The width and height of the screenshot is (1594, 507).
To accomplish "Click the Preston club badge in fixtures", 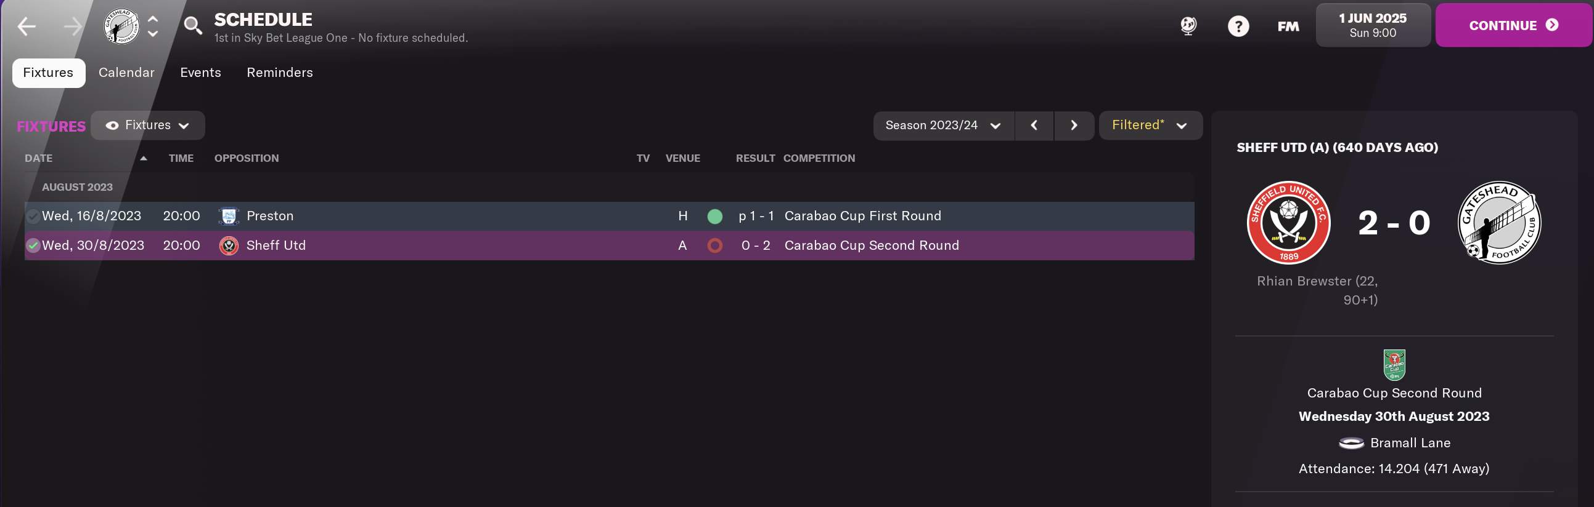I will [x=228, y=216].
